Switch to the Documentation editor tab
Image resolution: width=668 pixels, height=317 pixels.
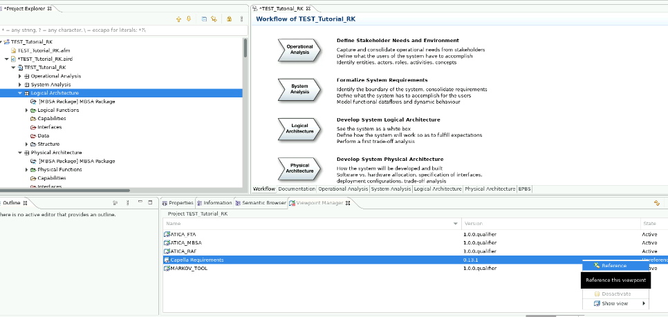coord(297,189)
